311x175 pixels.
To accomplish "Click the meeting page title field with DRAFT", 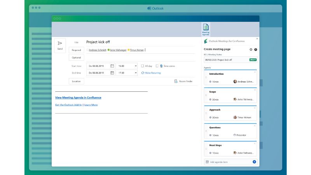I will (231, 60).
